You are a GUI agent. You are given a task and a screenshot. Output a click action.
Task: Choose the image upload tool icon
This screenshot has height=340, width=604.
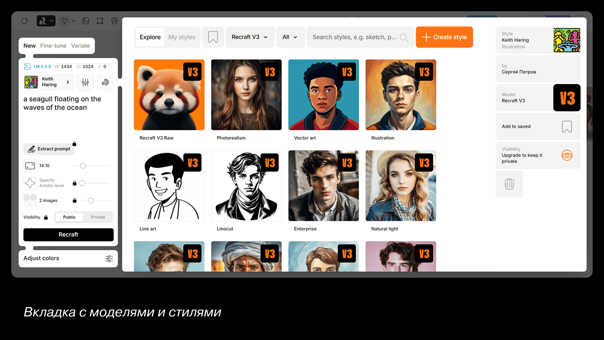coord(86,21)
